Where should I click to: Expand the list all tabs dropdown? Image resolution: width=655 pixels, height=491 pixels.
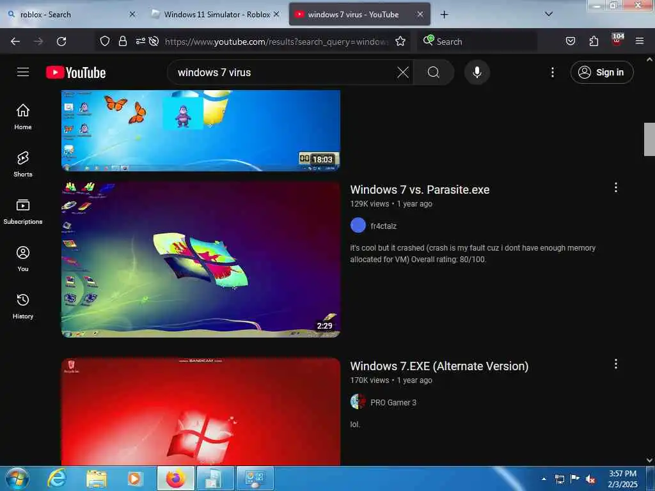[x=549, y=14]
